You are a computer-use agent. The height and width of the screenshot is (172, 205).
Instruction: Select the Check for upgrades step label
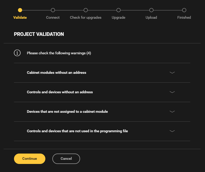click(x=86, y=18)
